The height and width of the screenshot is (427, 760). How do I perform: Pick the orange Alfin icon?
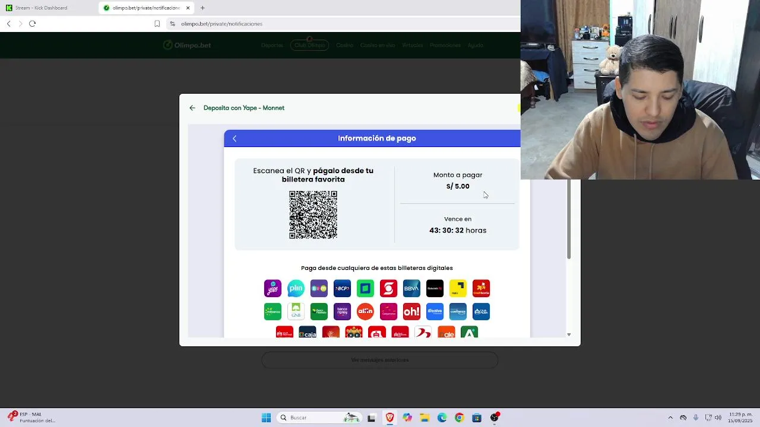click(x=365, y=311)
